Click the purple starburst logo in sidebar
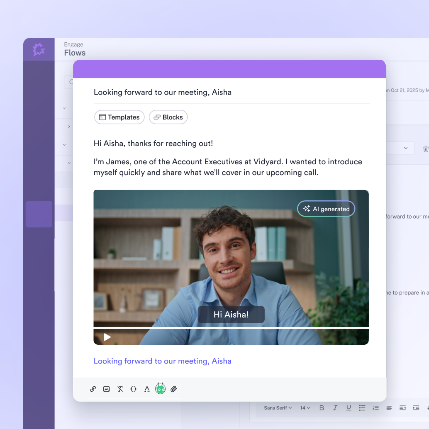The height and width of the screenshot is (429, 429). pos(39,50)
